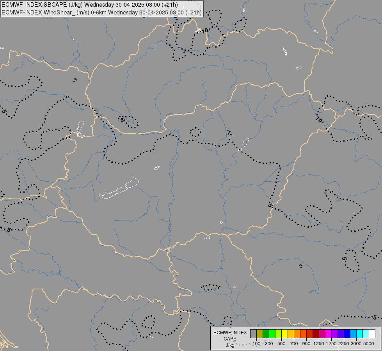The image size is (382, 351).
Task: Click the 700 legend tick value
Action: point(294,344)
